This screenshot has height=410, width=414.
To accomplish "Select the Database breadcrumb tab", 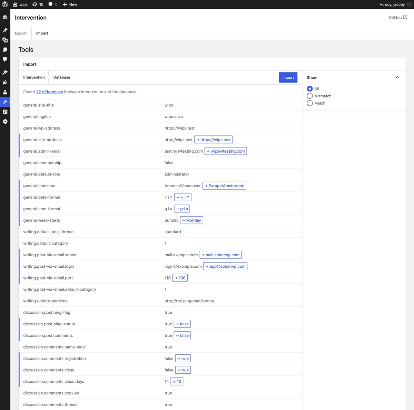I will (62, 77).
